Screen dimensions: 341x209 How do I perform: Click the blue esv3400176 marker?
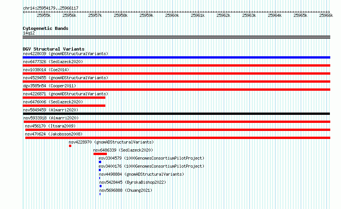(x=100, y=170)
